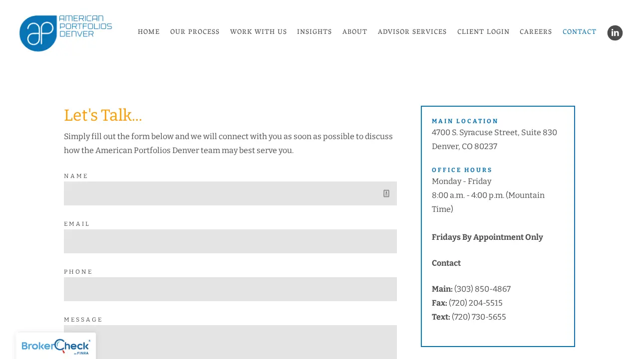Click the fax number (720) 204-5515
The height and width of the screenshot is (359, 639).
[476, 303]
